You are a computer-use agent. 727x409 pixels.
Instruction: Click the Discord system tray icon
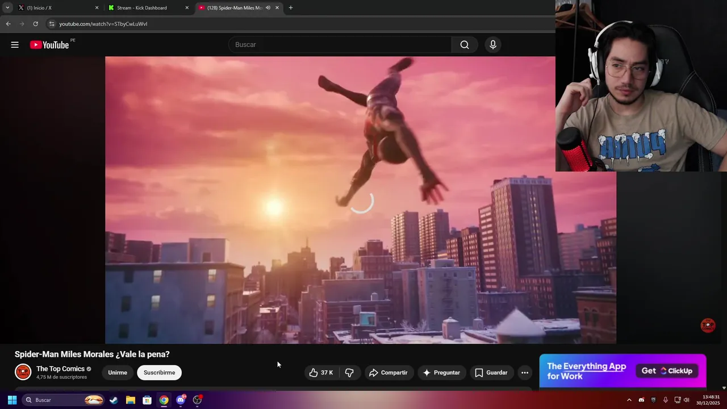641,400
